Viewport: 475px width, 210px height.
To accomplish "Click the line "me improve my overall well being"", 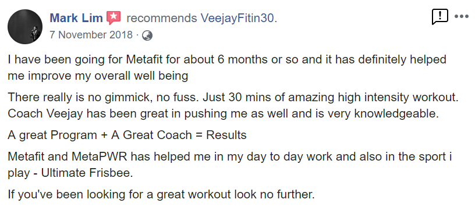I will (x=98, y=76).
